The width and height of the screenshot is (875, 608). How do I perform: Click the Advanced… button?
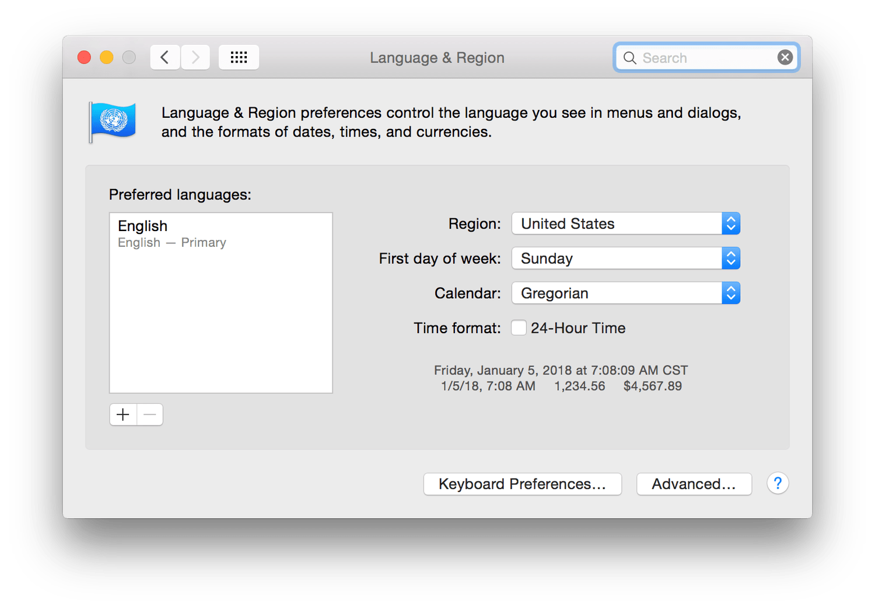point(694,484)
